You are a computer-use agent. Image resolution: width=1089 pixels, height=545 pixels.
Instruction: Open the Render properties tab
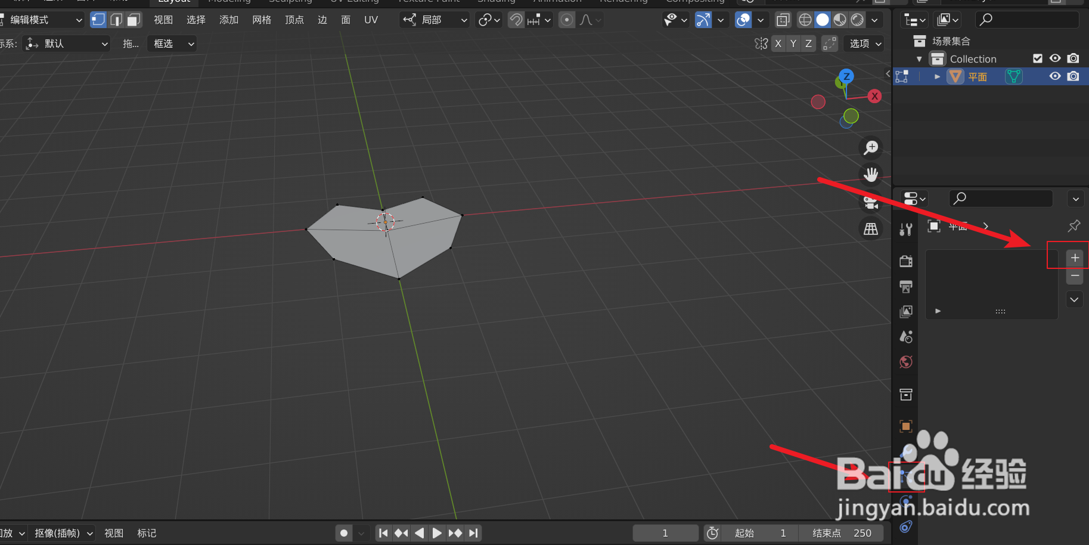coord(906,261)
